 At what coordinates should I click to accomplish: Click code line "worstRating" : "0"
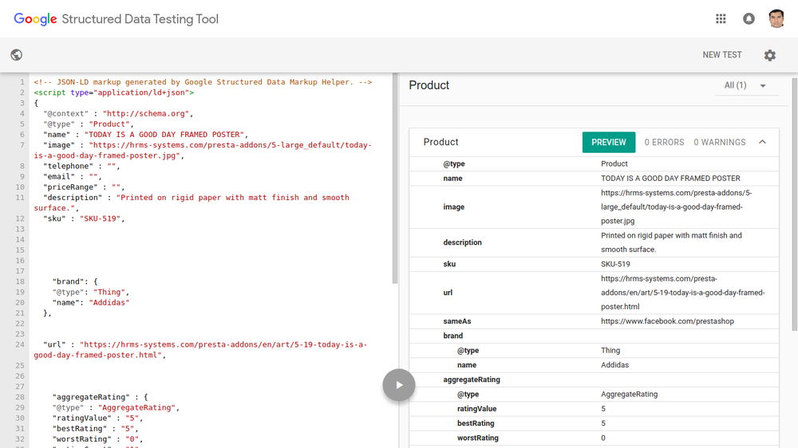pos(97,439)
